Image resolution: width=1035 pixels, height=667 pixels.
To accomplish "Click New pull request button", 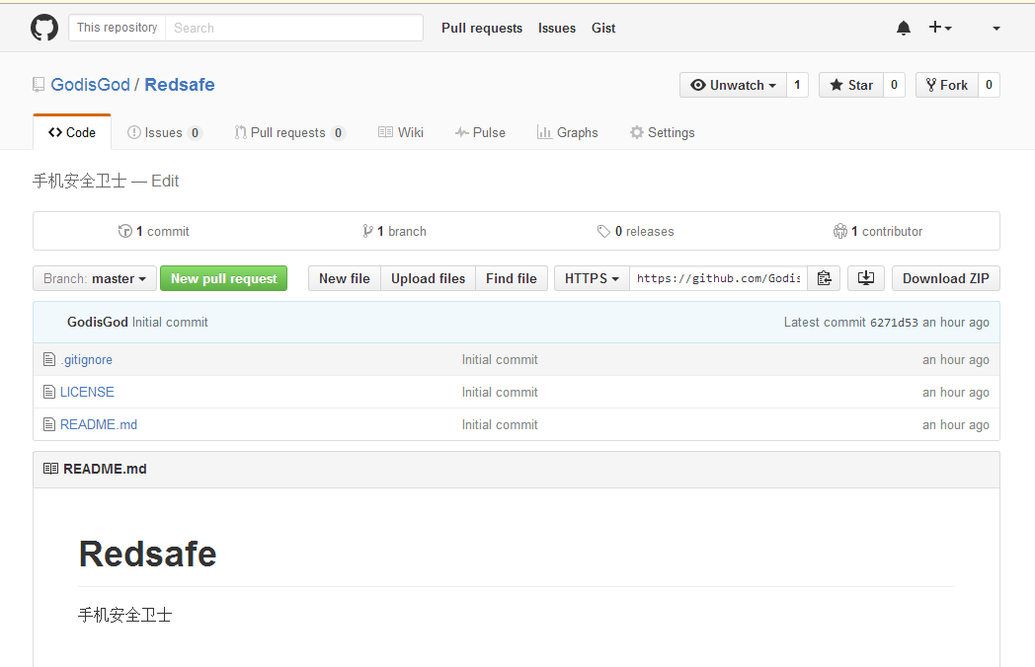I will click(x=224, y=278).
